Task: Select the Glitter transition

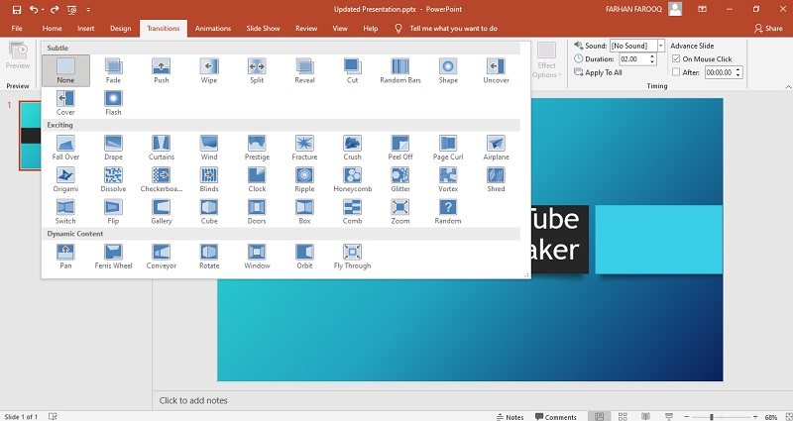Action: [x=400, y=179]
